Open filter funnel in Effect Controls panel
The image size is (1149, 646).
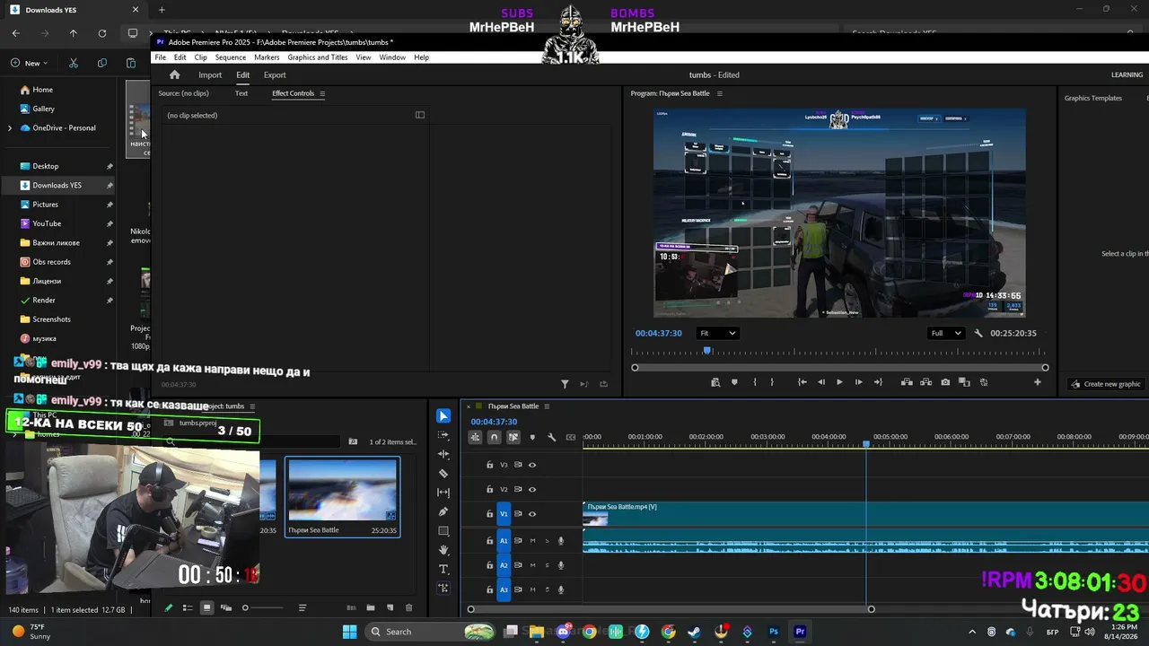tap(565, 384)
